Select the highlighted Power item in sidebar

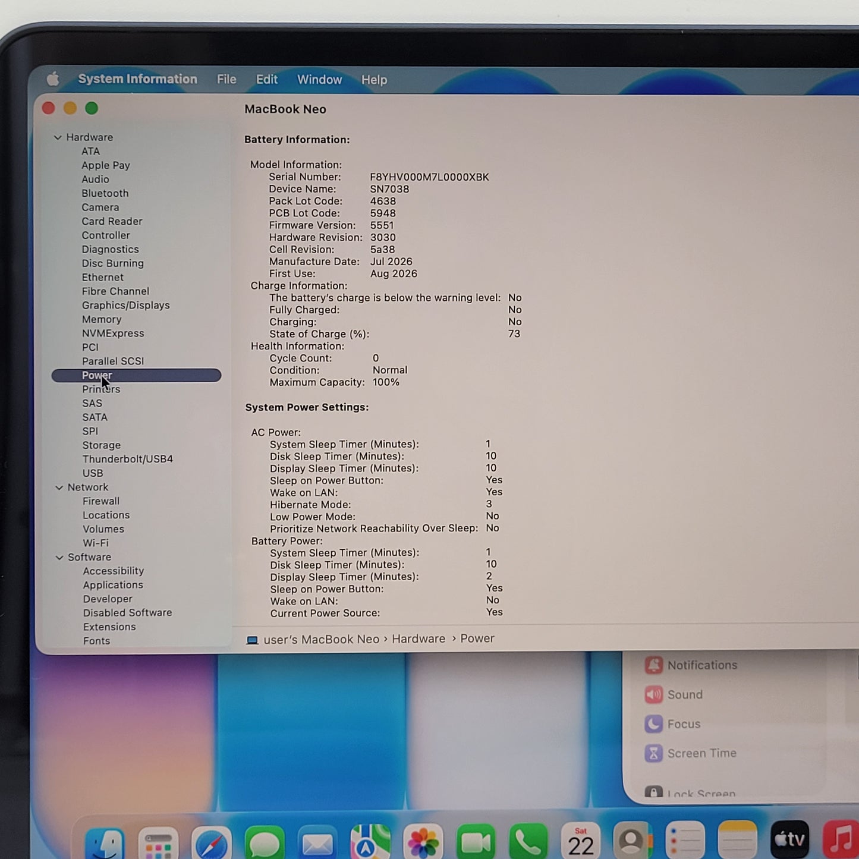136,375
